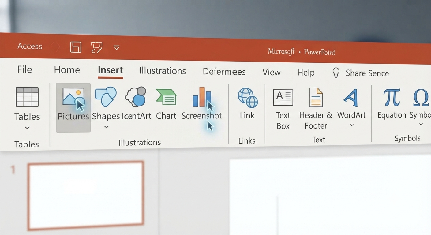Click the Header & Footer icon
The width and height of the screenshot is (431, 235).
click(x=316, y=97)
